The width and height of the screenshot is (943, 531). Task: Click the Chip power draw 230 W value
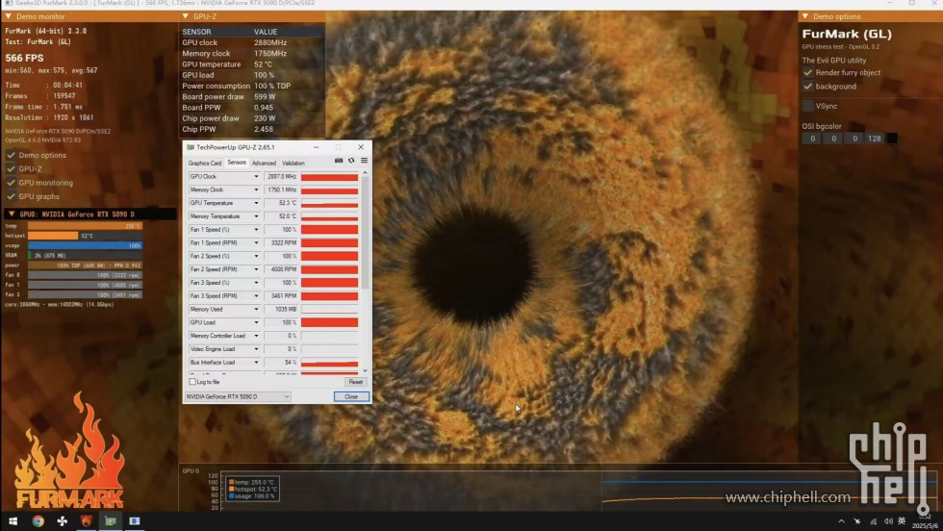tap(265, 118)
